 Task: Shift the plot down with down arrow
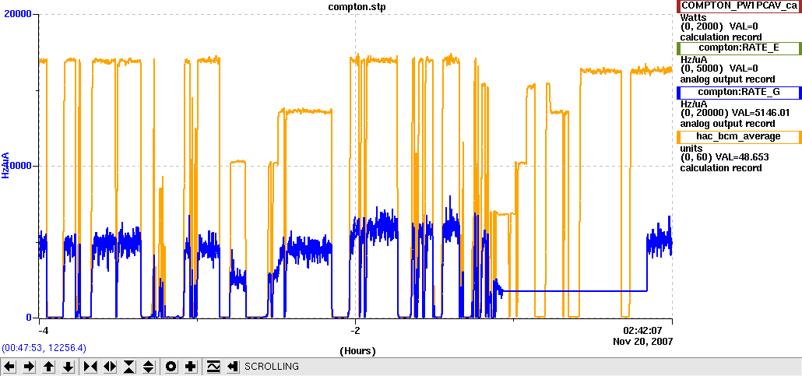(68, 367)
